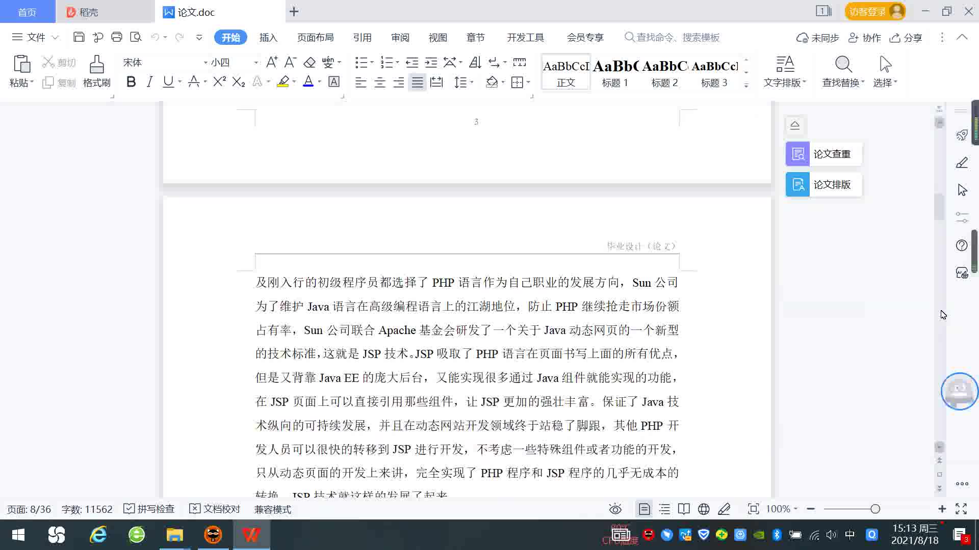Viewport: 979px width, 550px height.
Task: Switch to web layout view icon
Action: point(704,509)
